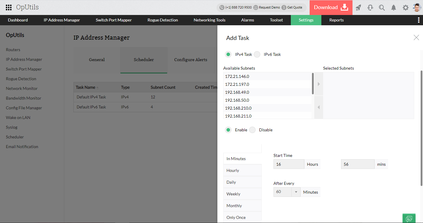
Task: Open Routers in the sidebar
Action: point(13,50)
